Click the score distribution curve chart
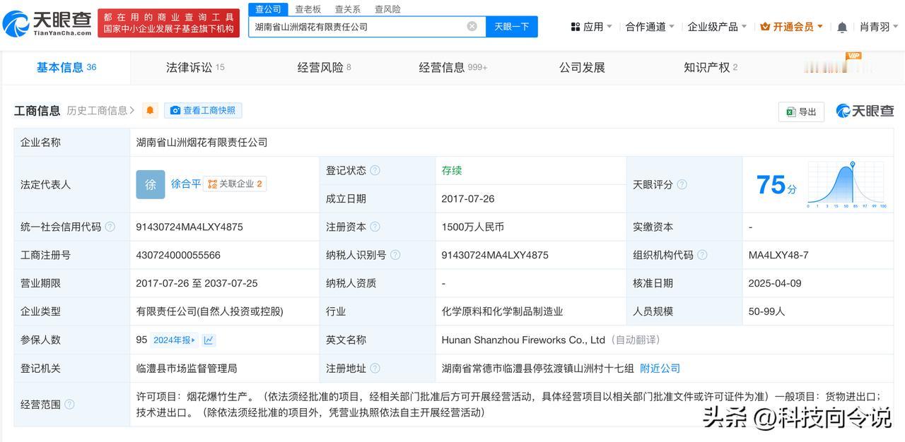 coord(846,184)
